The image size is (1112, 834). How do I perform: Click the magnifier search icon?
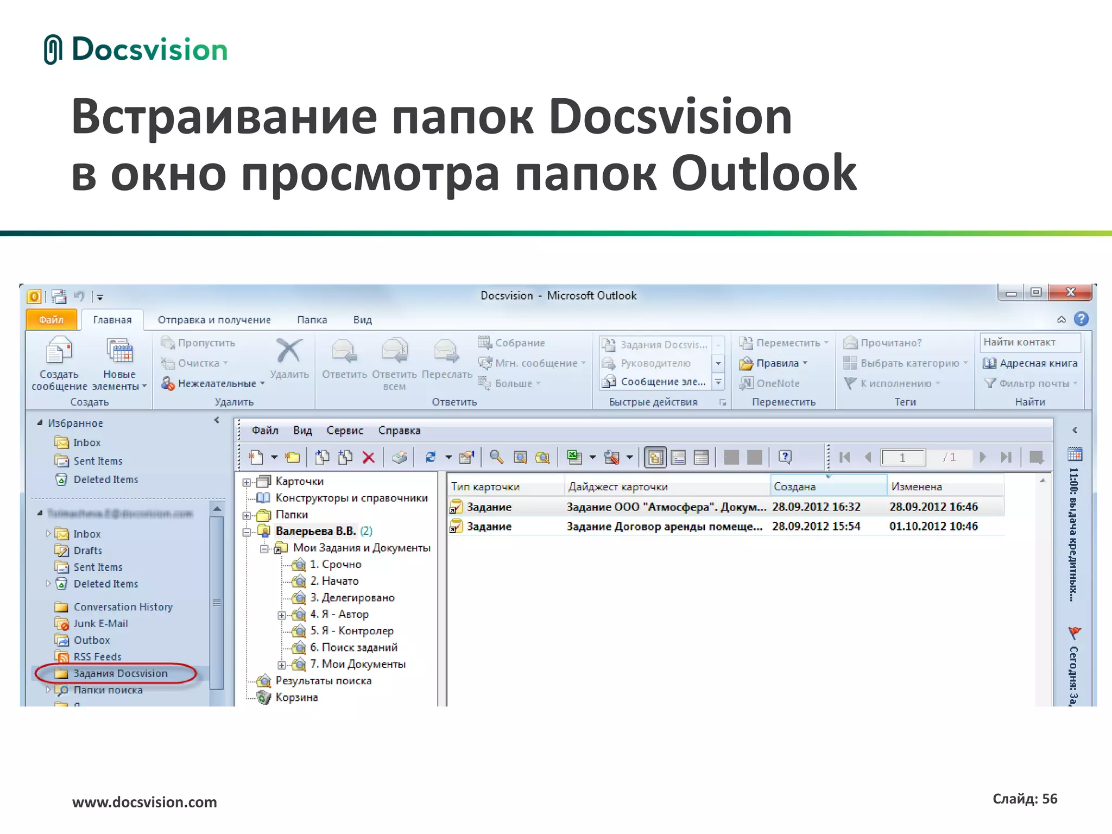click(x=496, y=457)
